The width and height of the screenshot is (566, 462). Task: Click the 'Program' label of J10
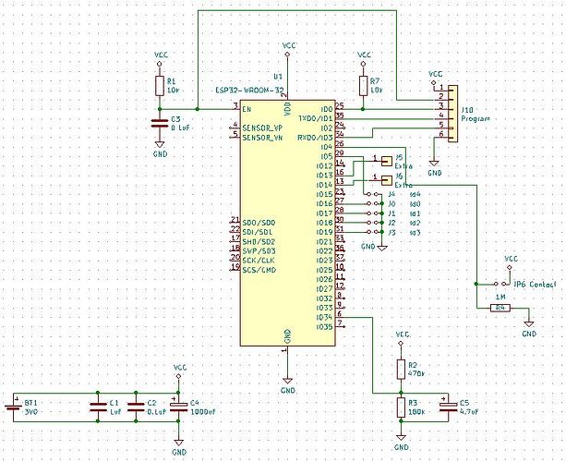click(476, 118)
